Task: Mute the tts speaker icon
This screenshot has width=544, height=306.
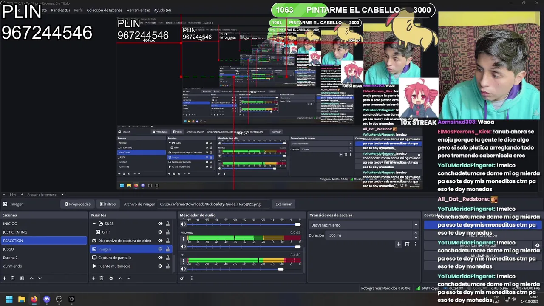Action: point(183,269)
